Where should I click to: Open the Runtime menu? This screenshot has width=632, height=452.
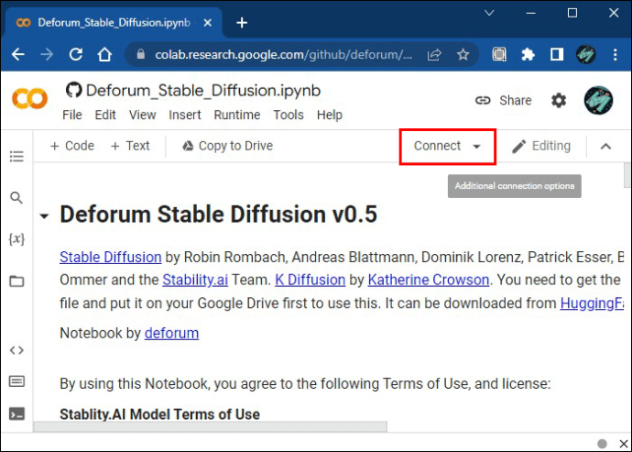[x=237, y=115]
